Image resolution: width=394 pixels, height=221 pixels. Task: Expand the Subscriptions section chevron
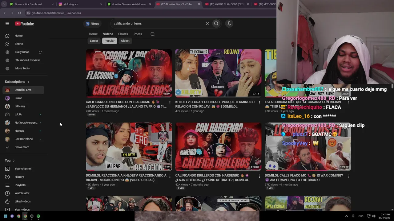[29, 82]
